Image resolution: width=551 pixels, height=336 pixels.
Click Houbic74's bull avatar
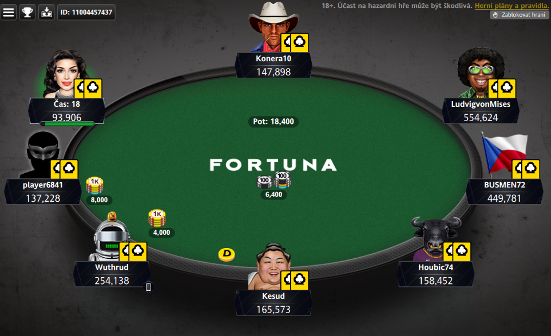point(434,239)
